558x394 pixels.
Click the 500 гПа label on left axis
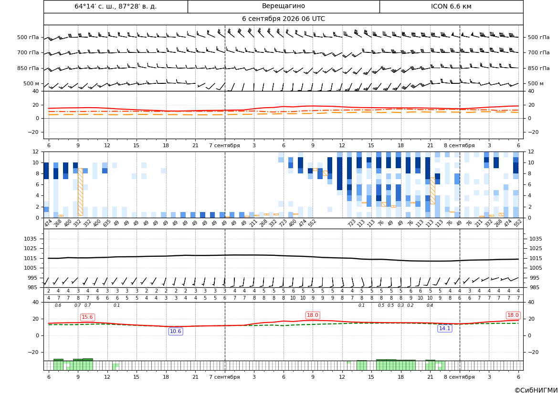click(x=28, y=37)
